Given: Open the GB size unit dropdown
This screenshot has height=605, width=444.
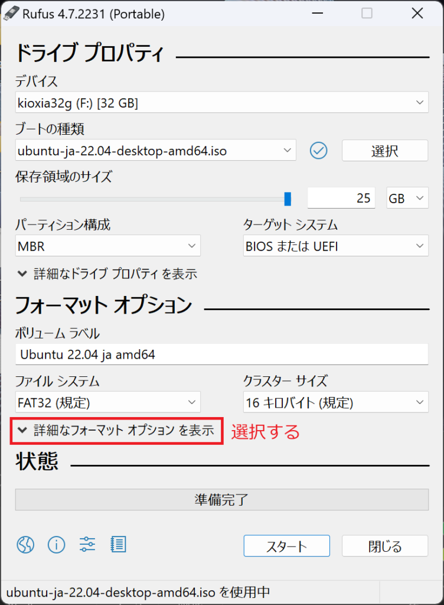Looking at the screenshot, I should [407, 198].
